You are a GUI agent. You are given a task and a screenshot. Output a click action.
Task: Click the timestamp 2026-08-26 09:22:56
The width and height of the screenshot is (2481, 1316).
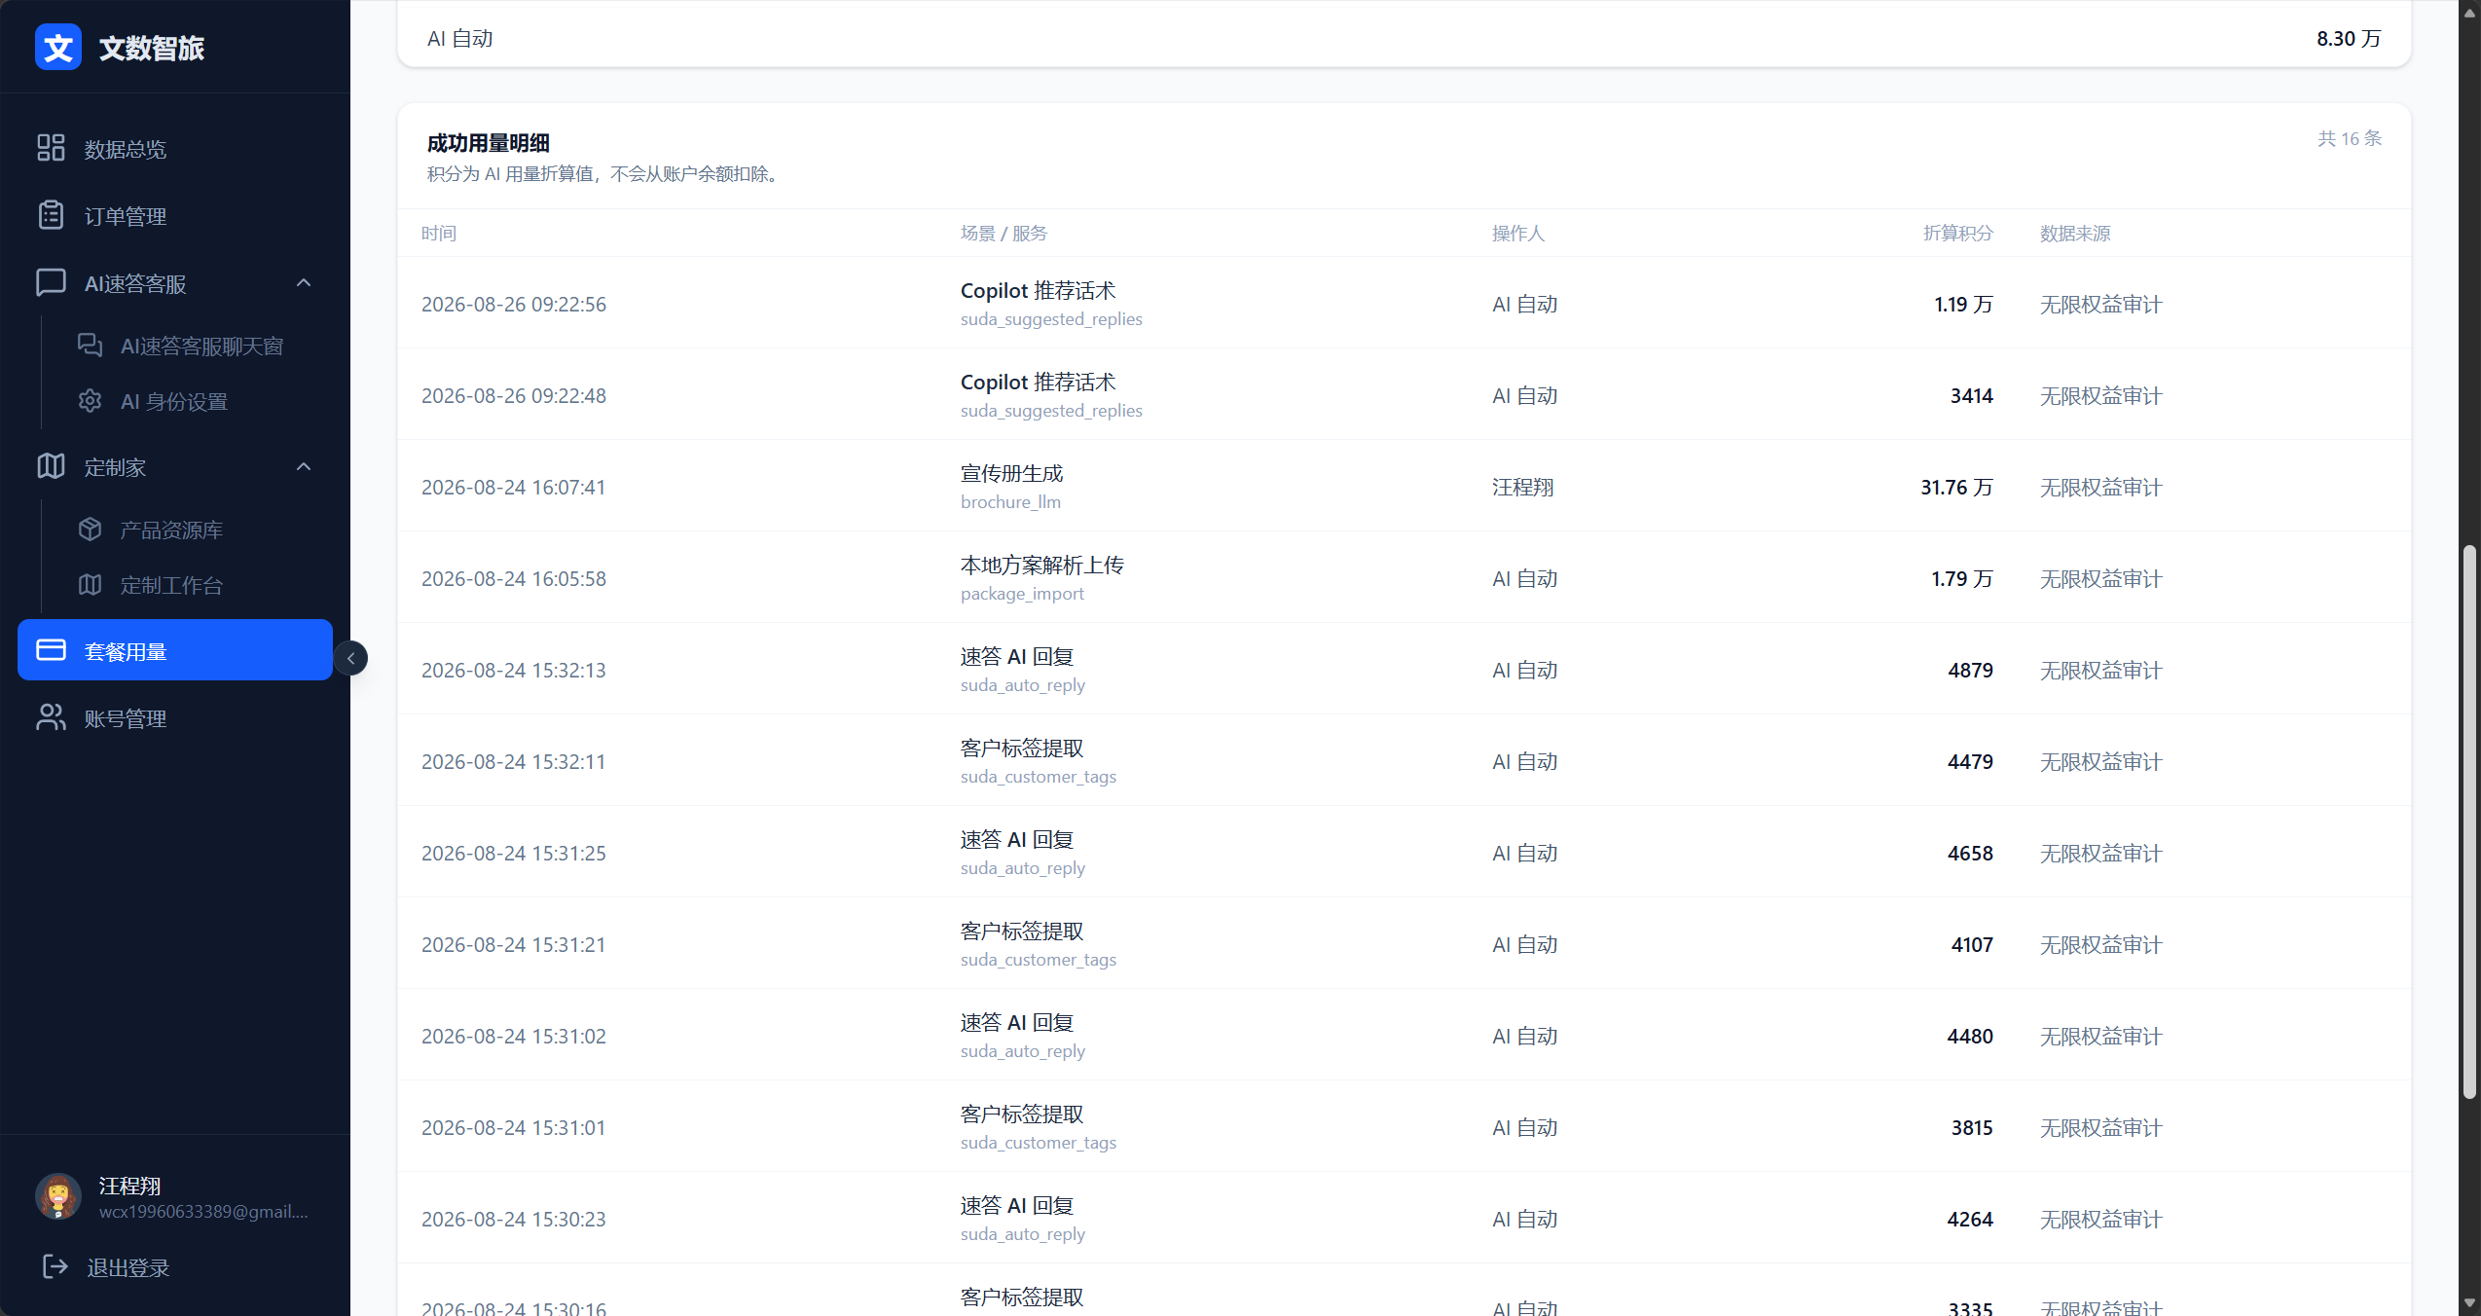[514, 304]
